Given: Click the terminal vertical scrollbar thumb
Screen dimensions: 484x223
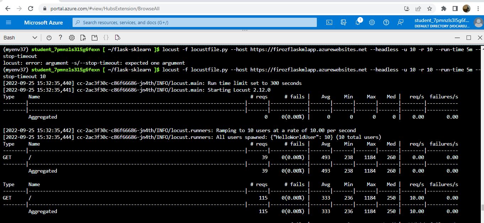Looking at the screenshot, I should 482,207.
